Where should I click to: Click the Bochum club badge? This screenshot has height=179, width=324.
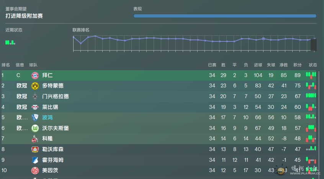tap(35, 118)
